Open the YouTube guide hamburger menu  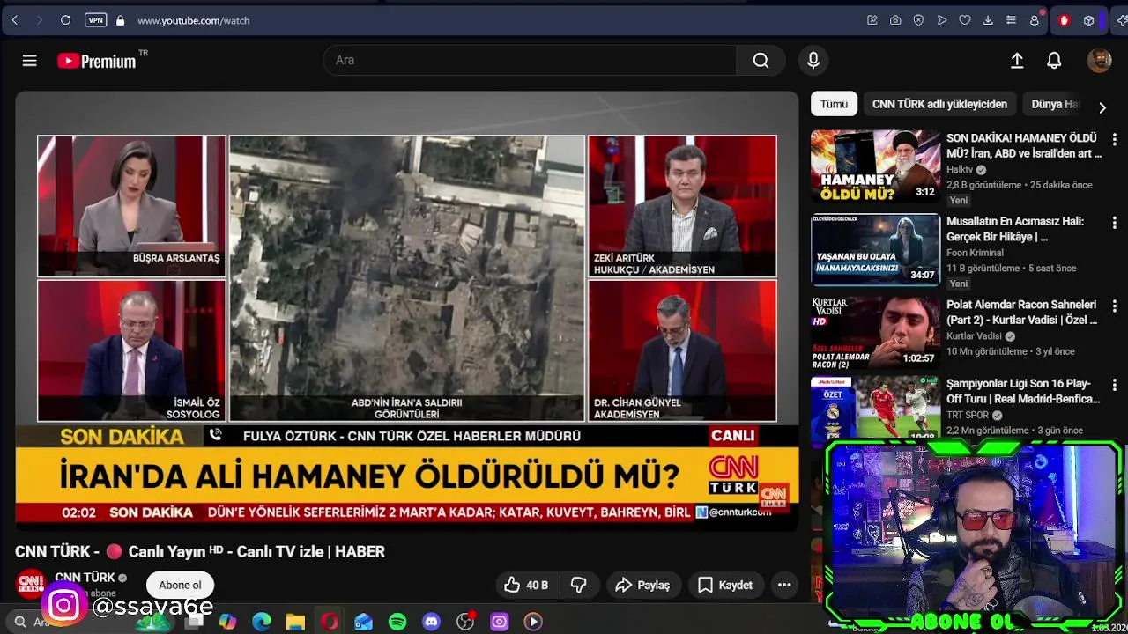click(x=30, y=61)
